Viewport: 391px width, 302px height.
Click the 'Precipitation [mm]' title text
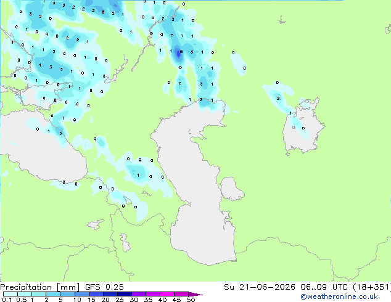pyautogui.click(x=40, y=287)
